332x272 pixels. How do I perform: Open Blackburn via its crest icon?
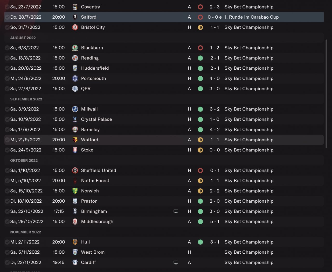pyautogui.click(x=75, y=48)
